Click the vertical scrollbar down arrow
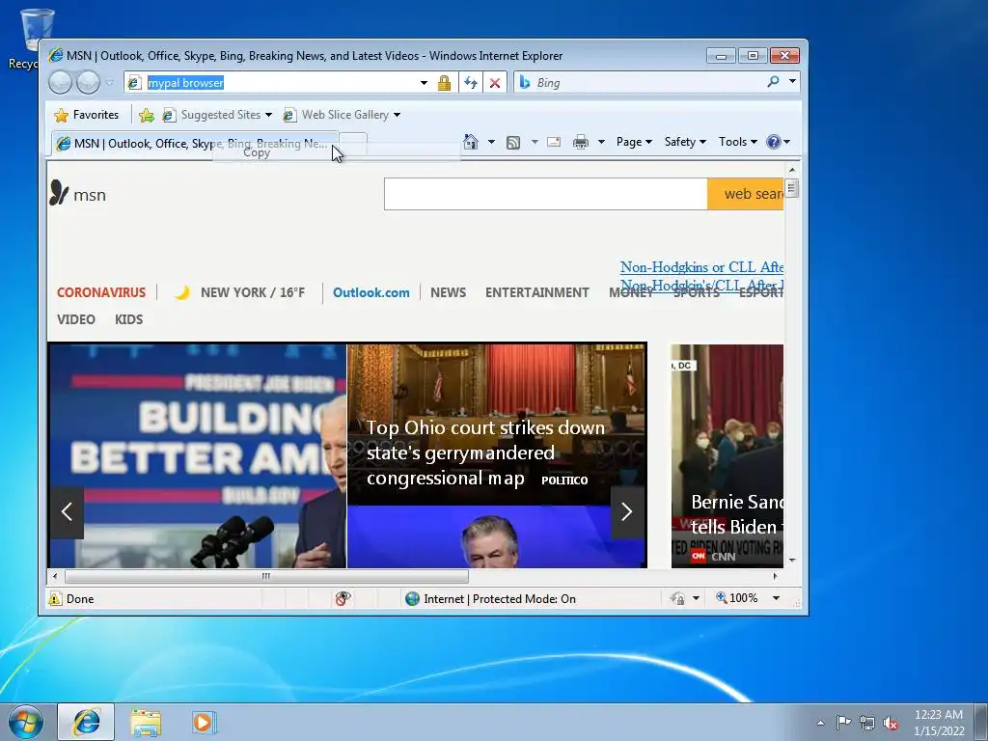 [792, 560]
